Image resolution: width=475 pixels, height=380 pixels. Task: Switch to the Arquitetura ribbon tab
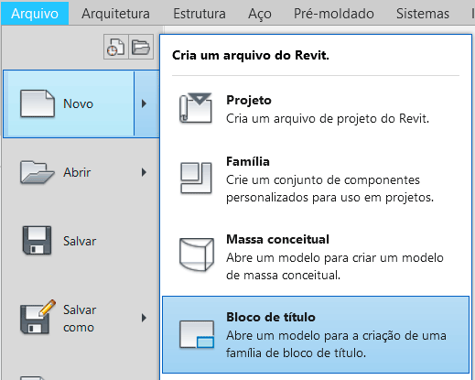(115, 14)
